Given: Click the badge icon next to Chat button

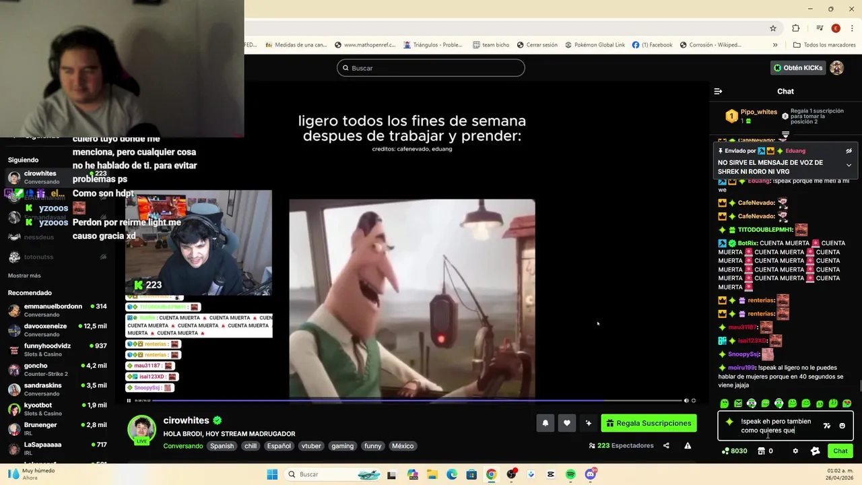Looking at the screenshot, I should point(816,451).
